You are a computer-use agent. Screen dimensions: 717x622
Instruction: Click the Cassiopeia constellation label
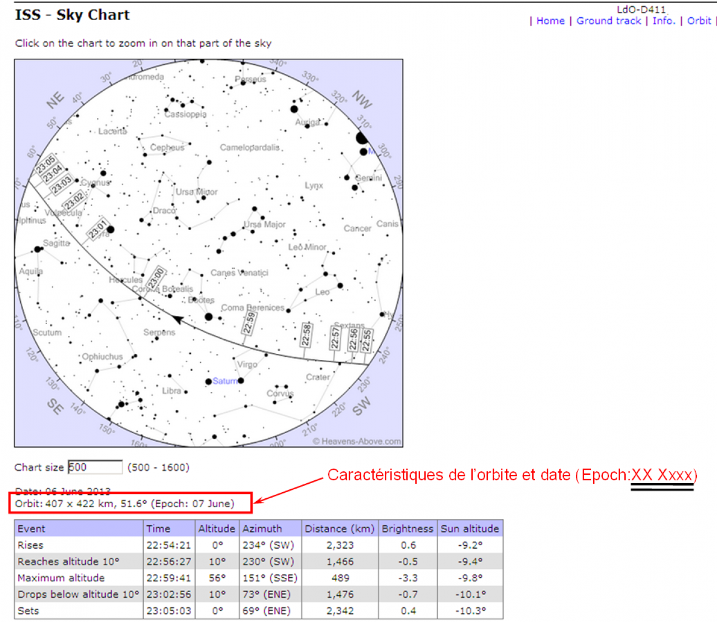click(x=185, y=114)
